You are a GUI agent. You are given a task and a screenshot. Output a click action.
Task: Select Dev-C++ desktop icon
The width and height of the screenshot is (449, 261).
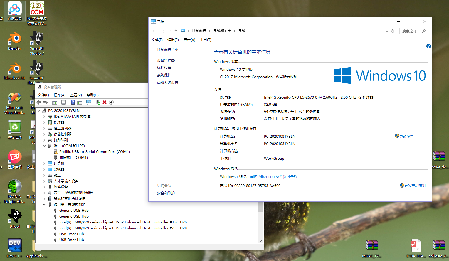coord(15,248)
